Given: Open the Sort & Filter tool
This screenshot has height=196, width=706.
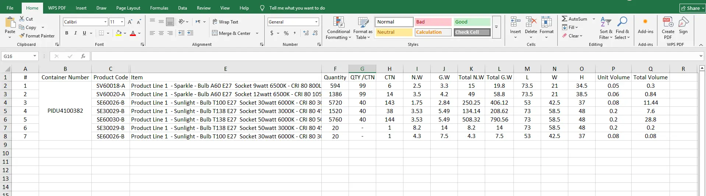Looking at the screenshot, I should [x=606, y=28].
